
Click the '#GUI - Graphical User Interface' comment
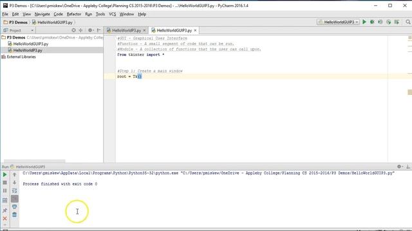[x=153, y=38]
